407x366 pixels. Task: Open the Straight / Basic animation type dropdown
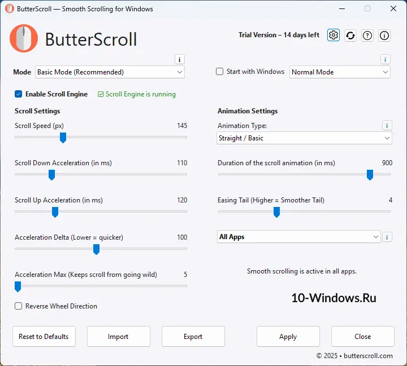(x=304, y=138)
